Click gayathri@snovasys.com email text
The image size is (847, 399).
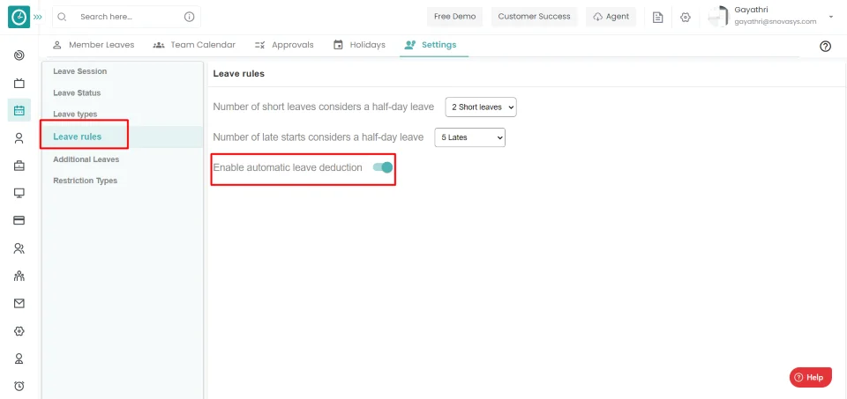(776, 22)
